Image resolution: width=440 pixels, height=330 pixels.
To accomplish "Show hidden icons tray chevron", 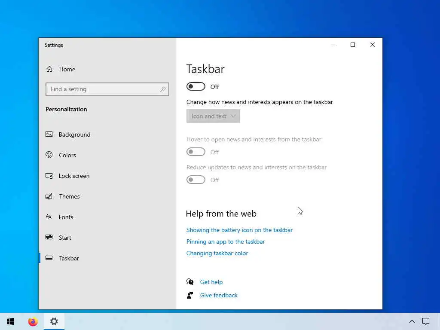I will pos(412,321).
